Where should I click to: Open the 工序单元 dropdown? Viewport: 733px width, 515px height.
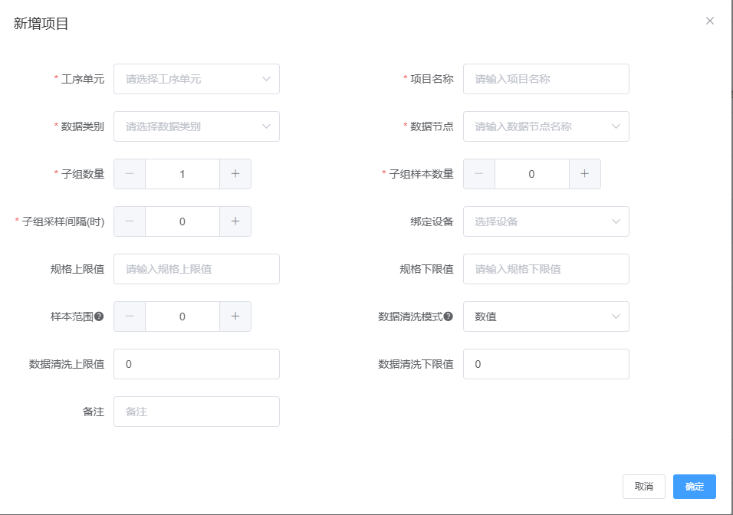pyautogui.click(x=196, y=79)
